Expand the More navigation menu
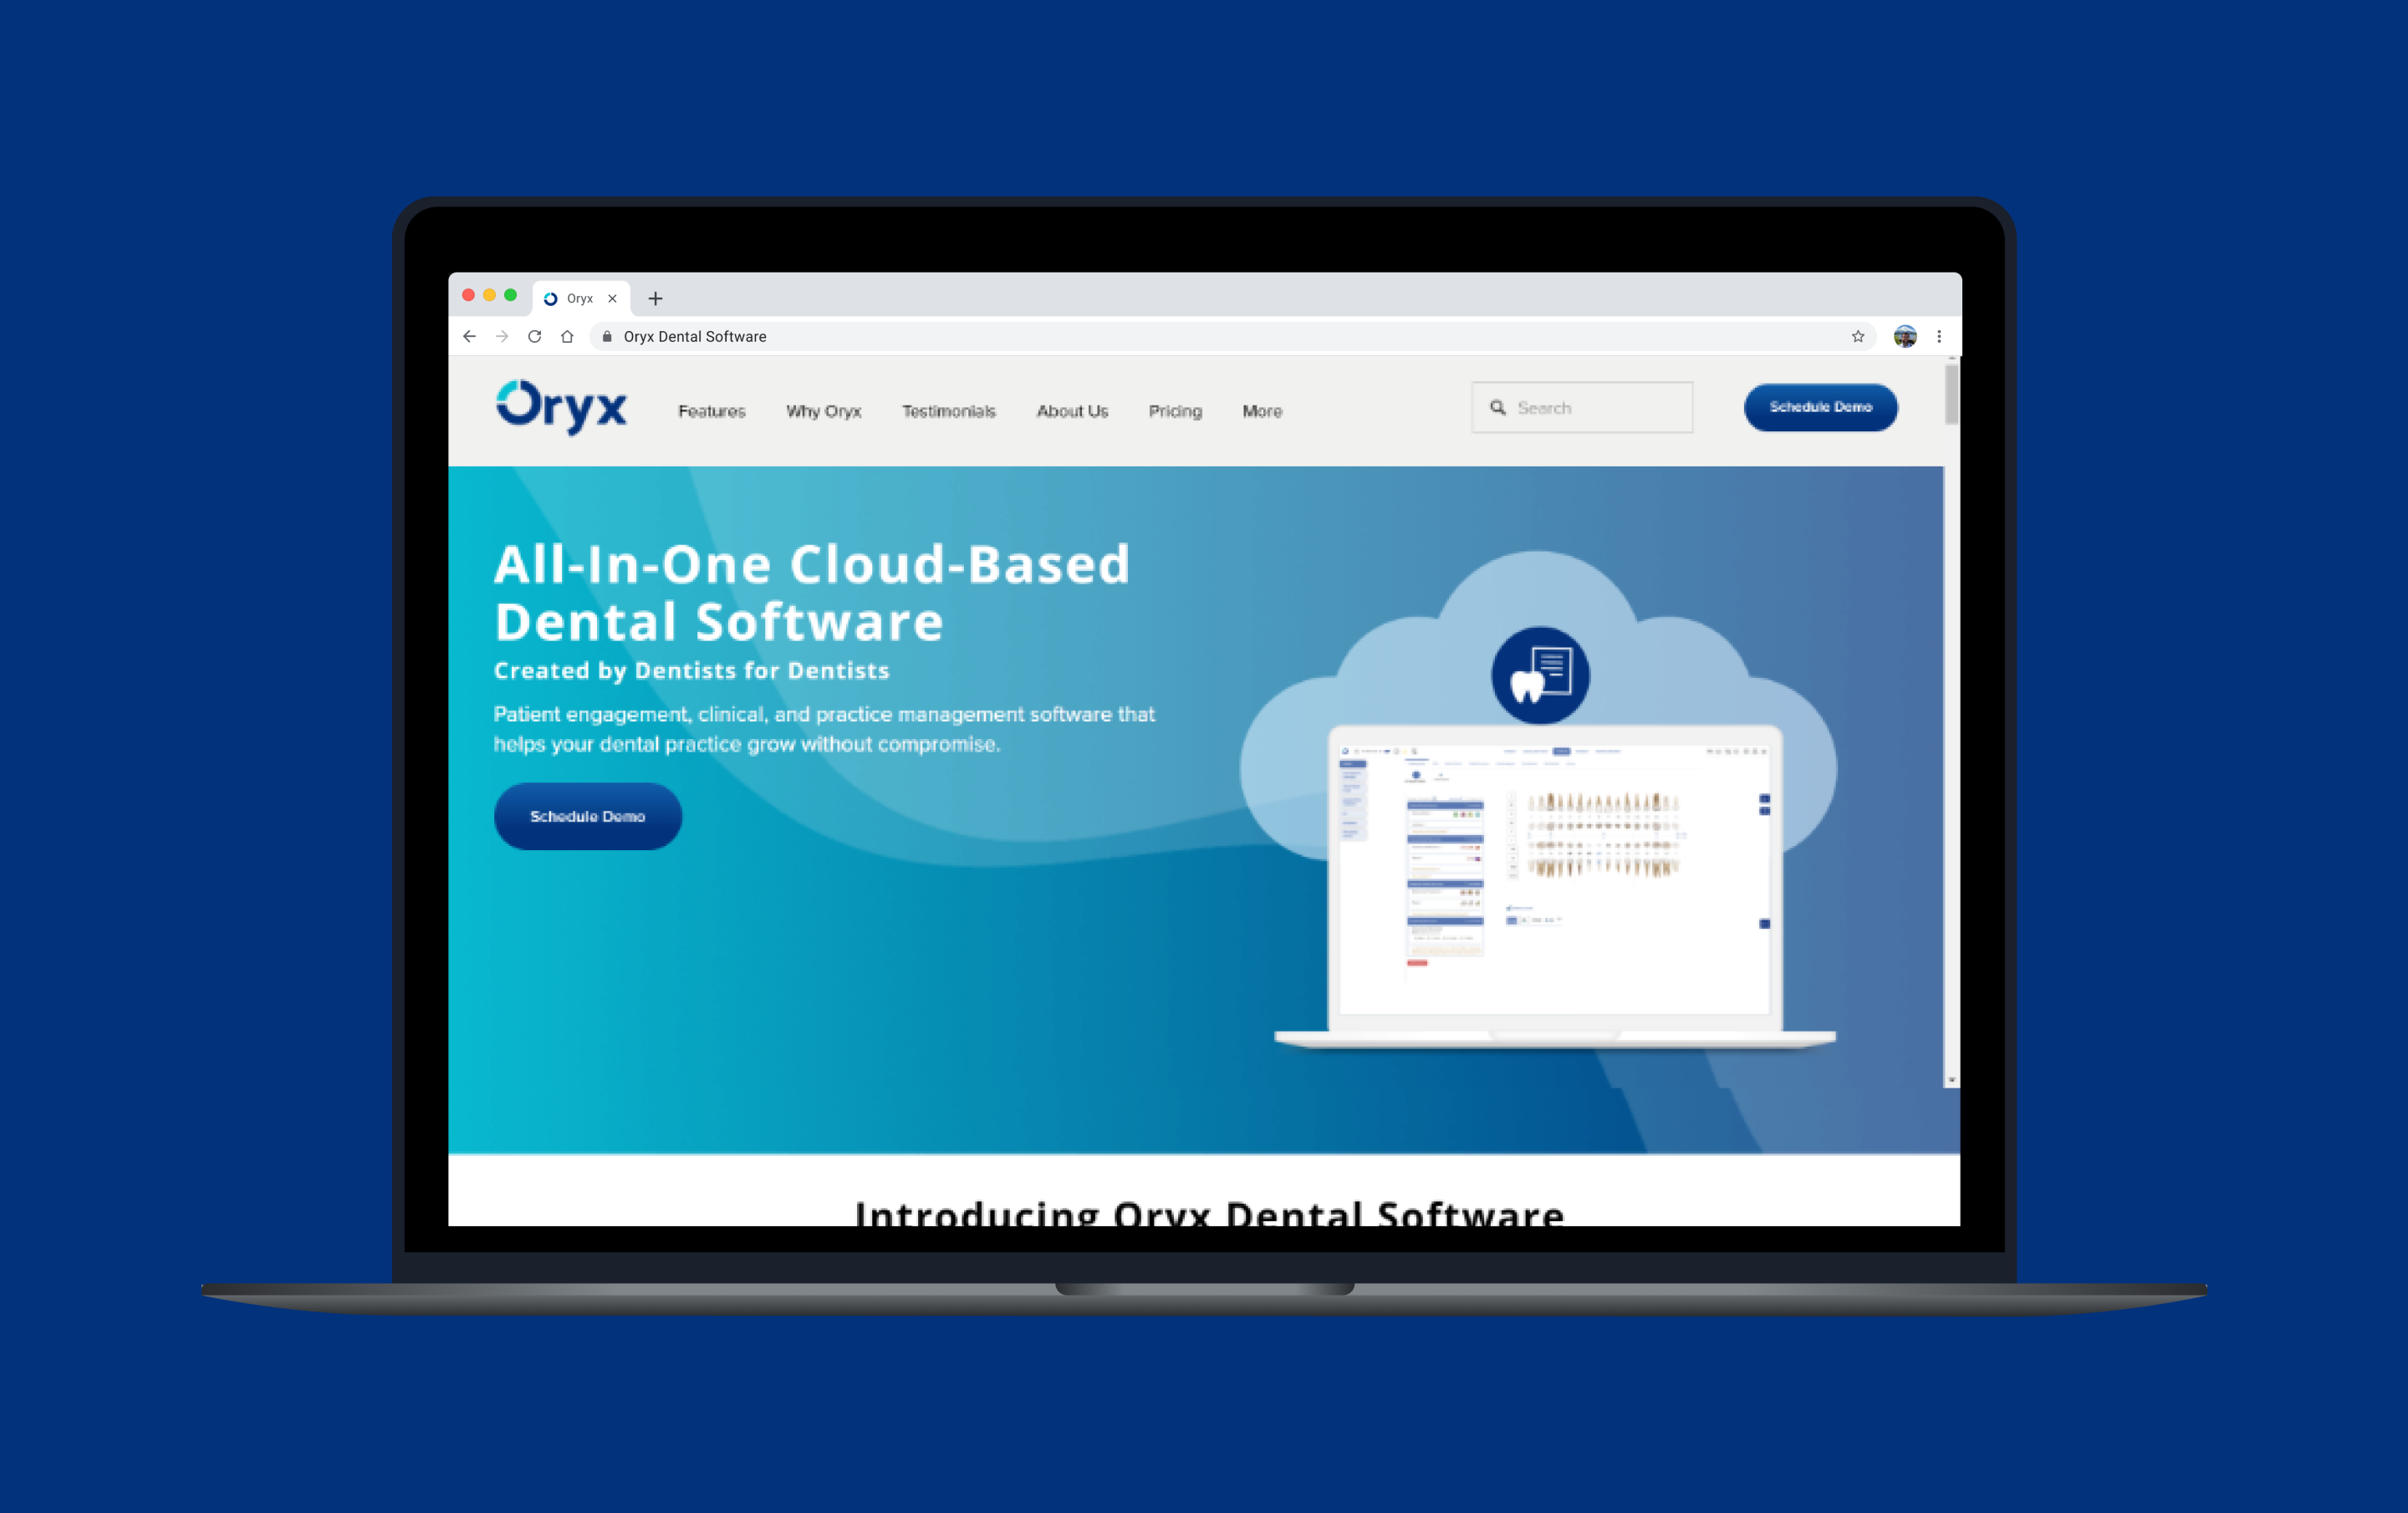2408x1513 pixels. pos(1262,411)
